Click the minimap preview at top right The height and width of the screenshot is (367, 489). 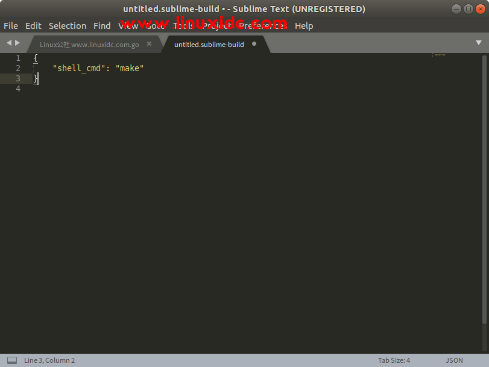click(440, 55)
